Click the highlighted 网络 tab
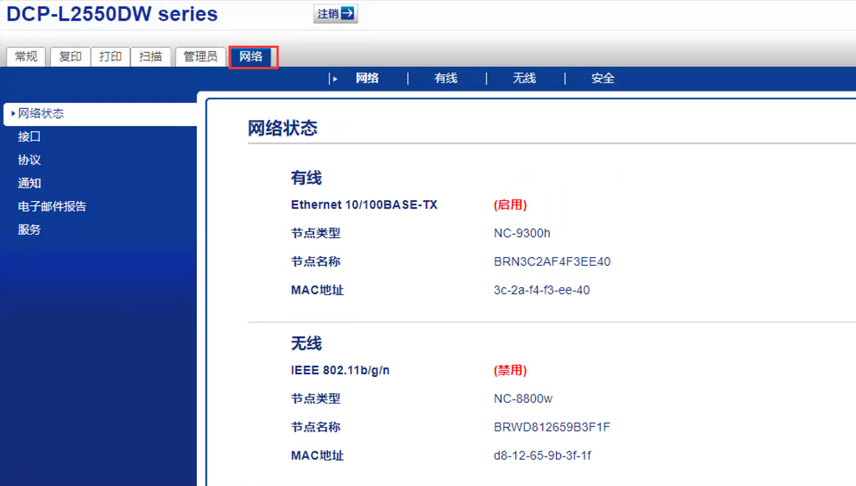856x486 pixels. tap(251, 57)
